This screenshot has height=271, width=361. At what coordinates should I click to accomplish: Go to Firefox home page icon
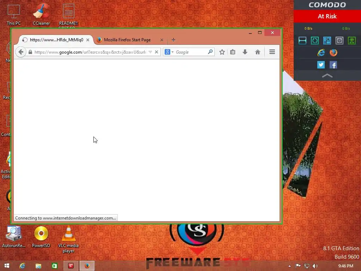pos(258,52)
